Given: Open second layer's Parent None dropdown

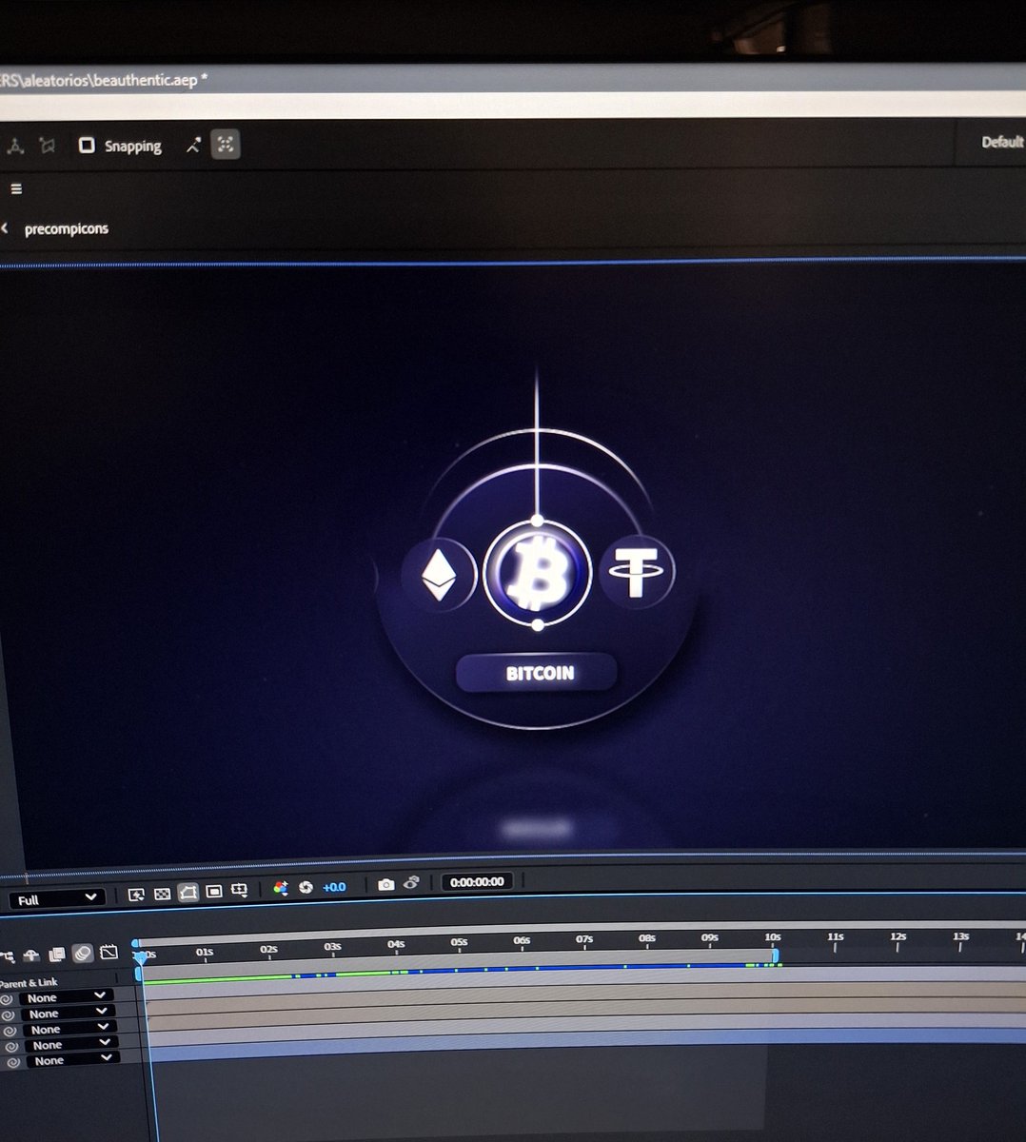Looking at the screenshot, I should [68, 1014].
